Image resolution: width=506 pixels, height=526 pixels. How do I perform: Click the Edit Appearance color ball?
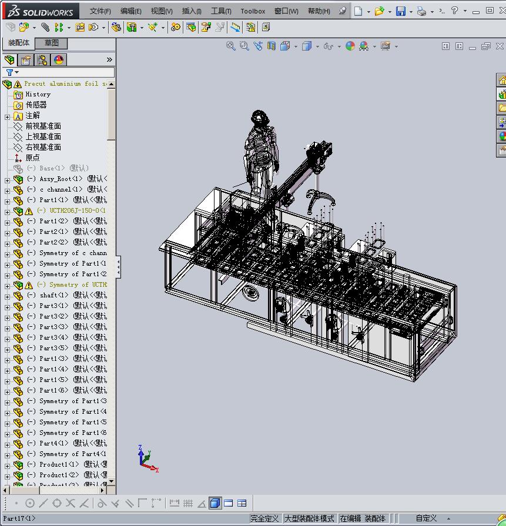pyautogui.click(x=350, y=46)
